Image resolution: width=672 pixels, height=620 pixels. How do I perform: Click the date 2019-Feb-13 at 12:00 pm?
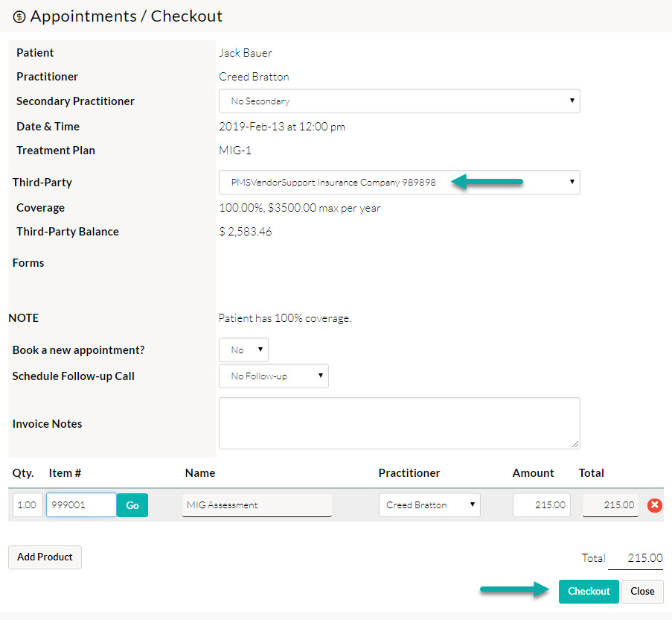(282, 127)
